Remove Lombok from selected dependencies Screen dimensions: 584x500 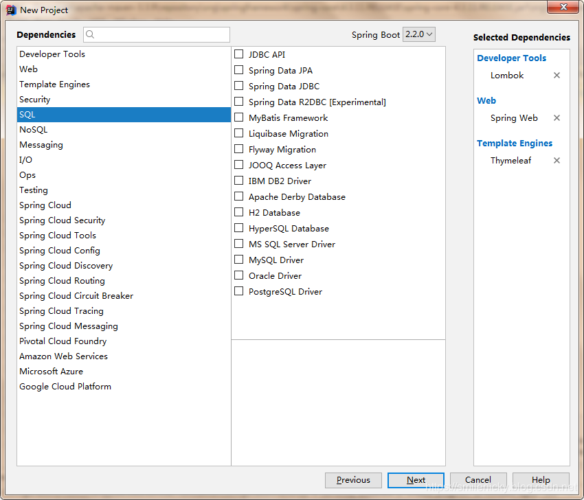[x=557, y=75]
